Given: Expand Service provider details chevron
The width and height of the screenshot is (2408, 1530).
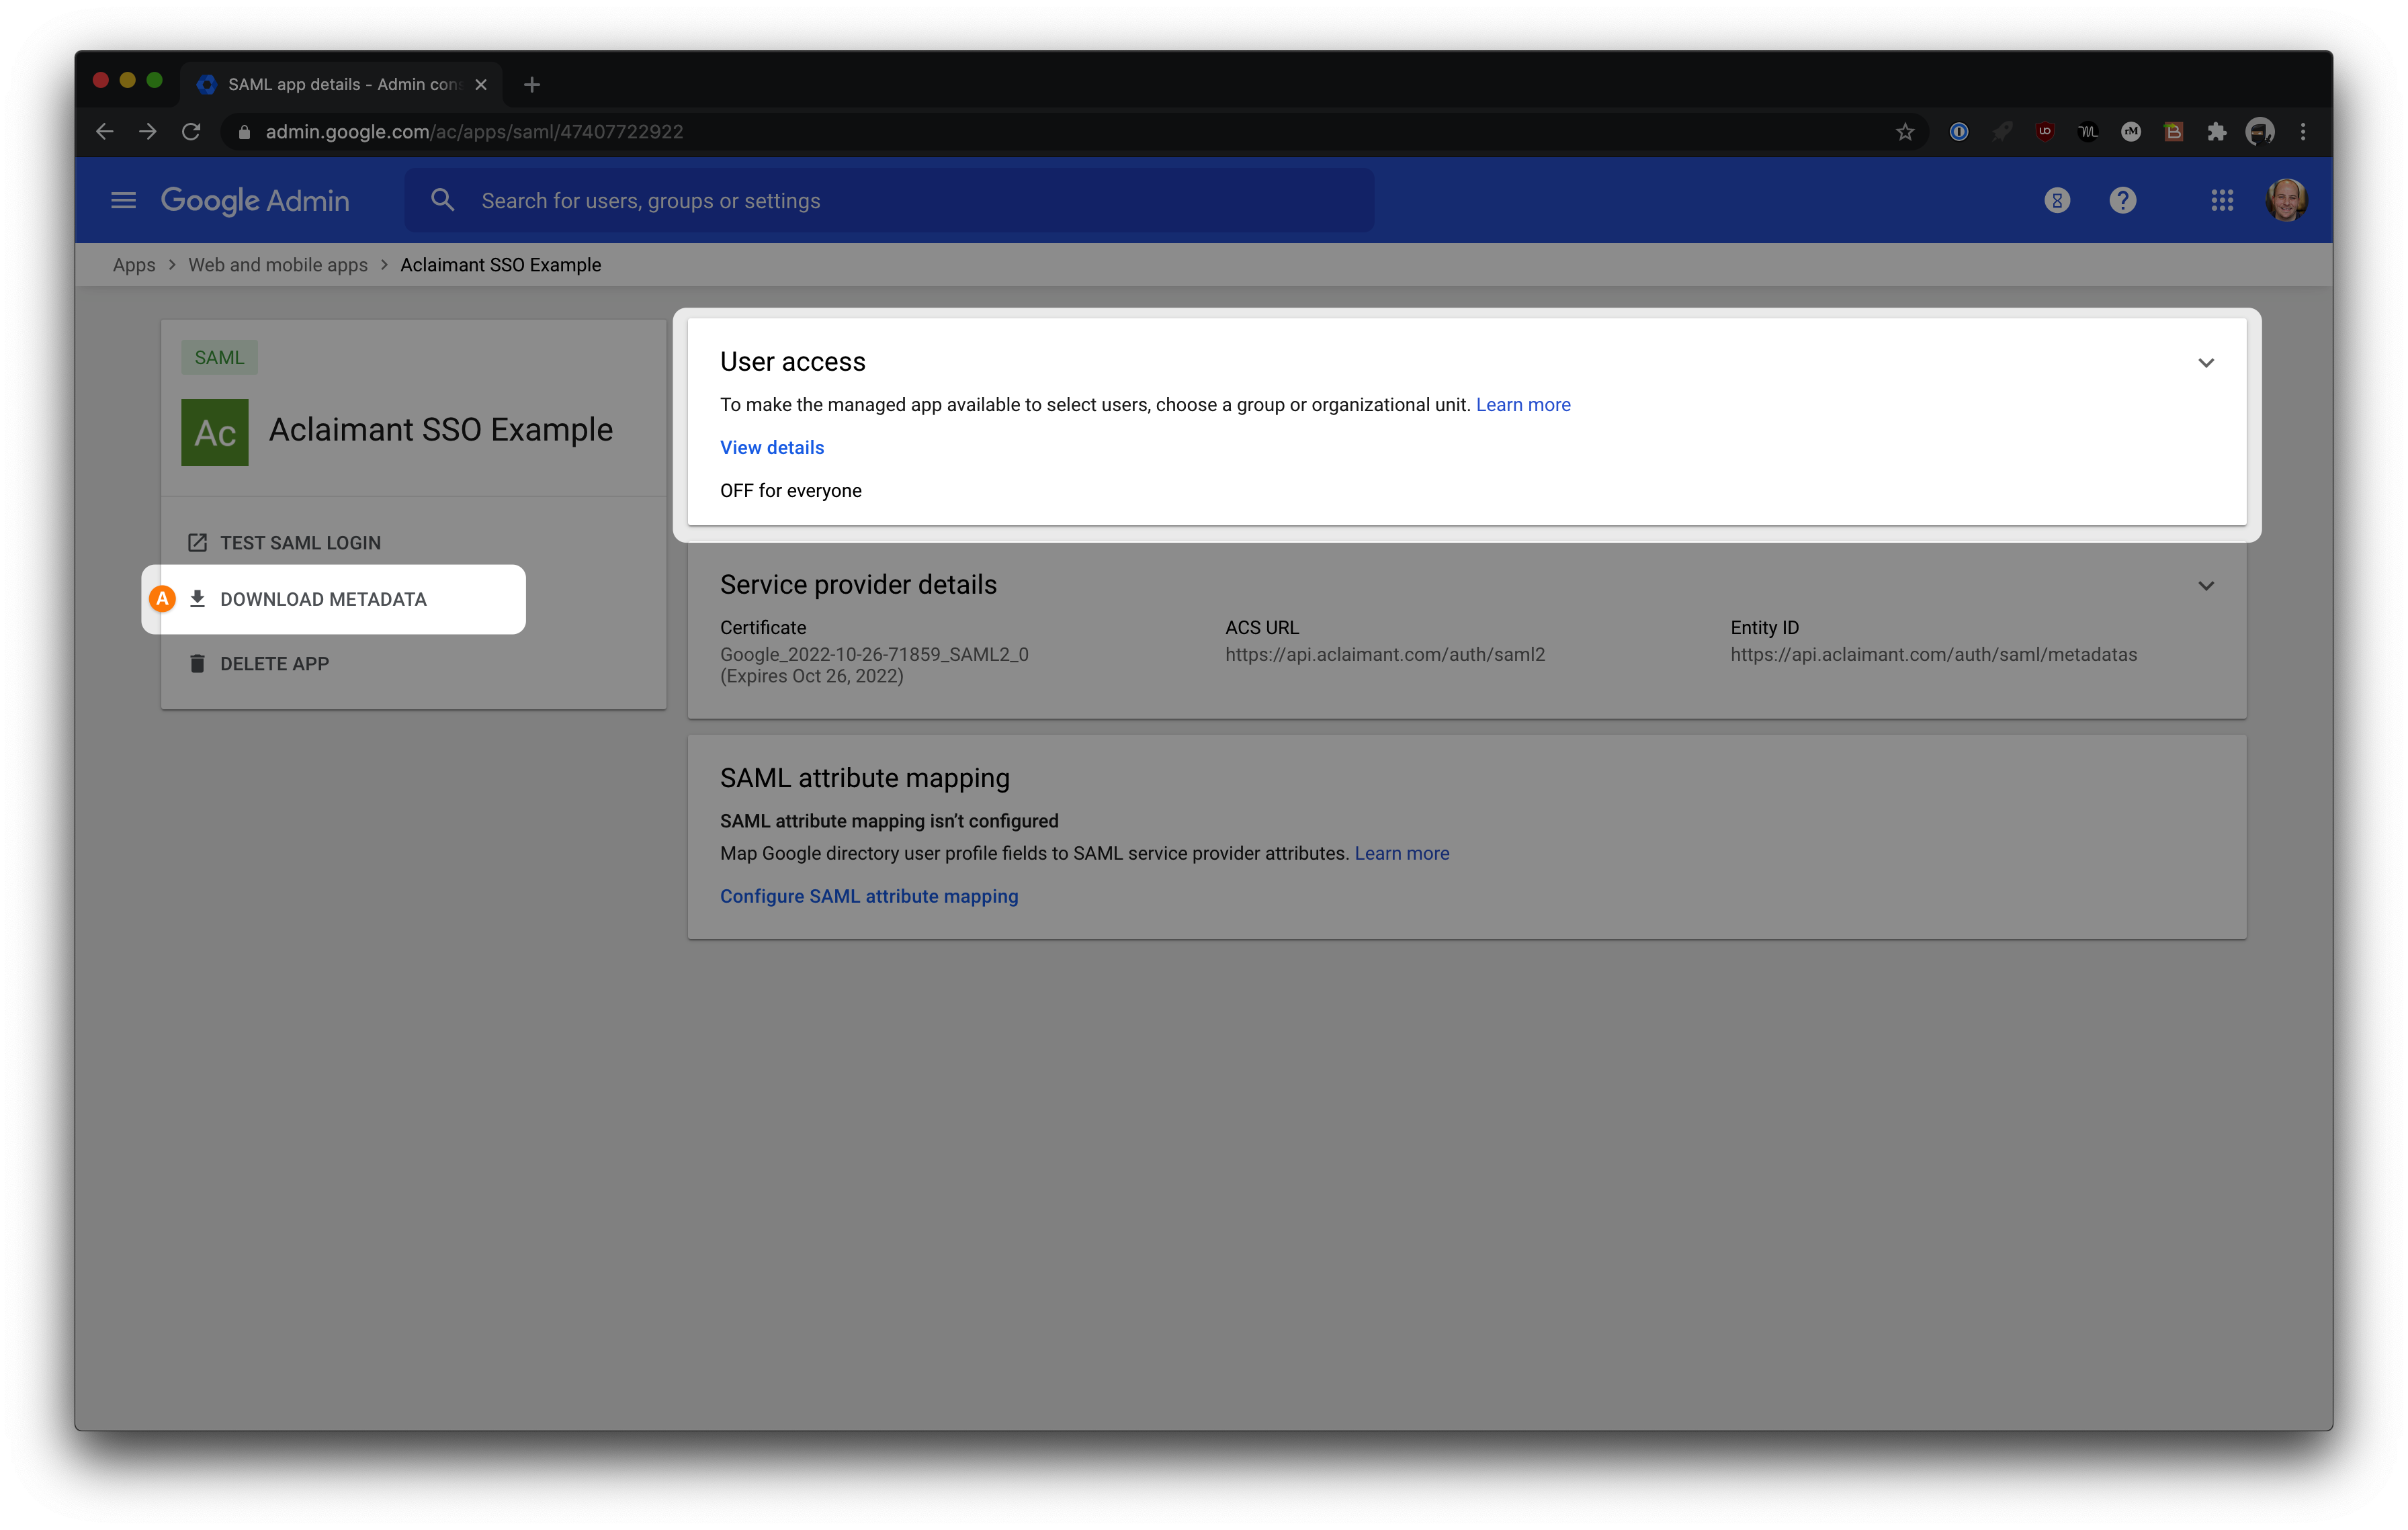Looking at the screenshot, I should pos(2206,586).
